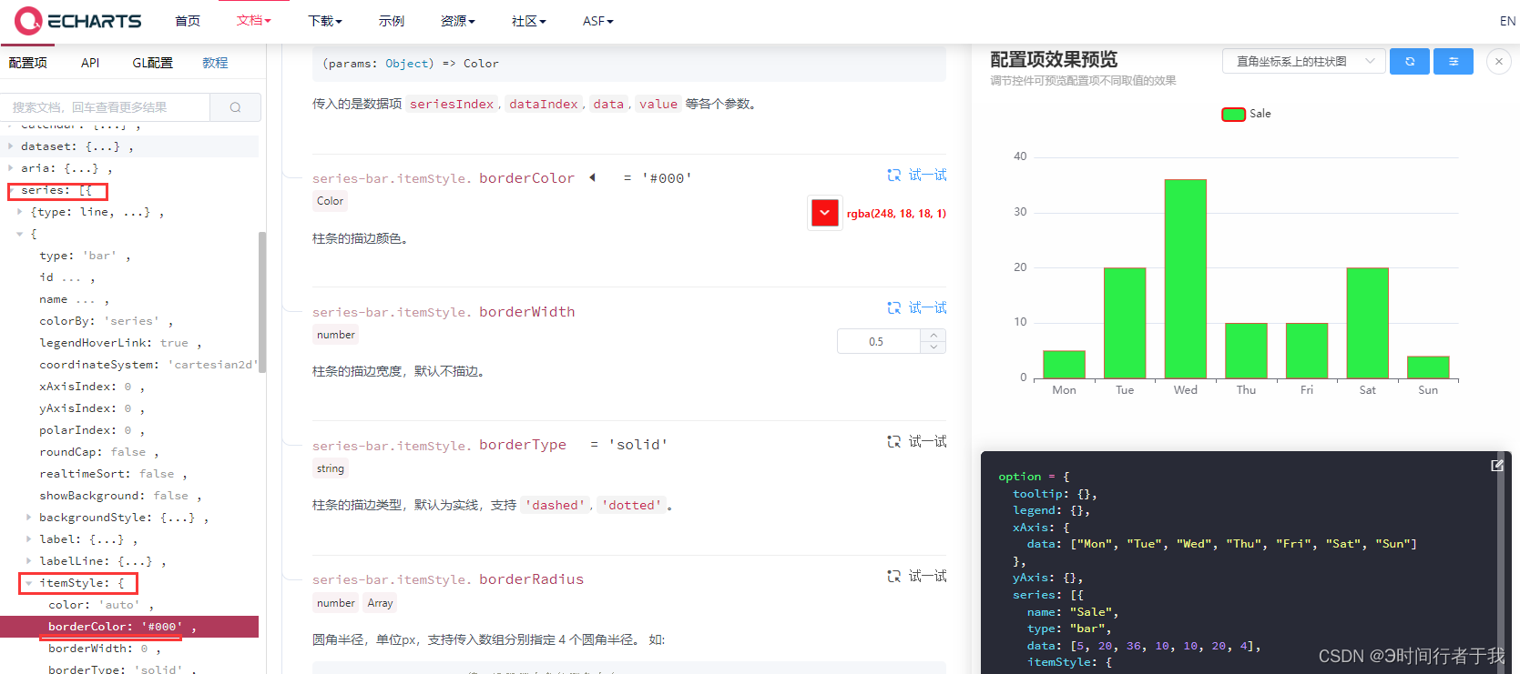Viewport: 1520px width, 674px height.
Task: Go to 首页 home page
Action: [x=188, y=21]
